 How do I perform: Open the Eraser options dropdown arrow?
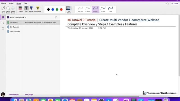(23, 8)
